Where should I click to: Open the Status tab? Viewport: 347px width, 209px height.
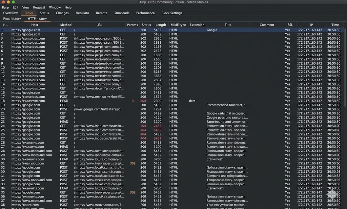(44, 13)
